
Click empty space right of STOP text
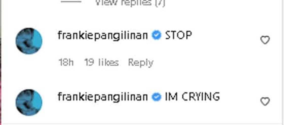coord(225,36)
